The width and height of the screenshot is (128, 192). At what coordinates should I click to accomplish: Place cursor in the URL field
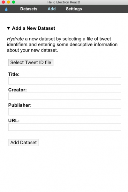(64, 127)
